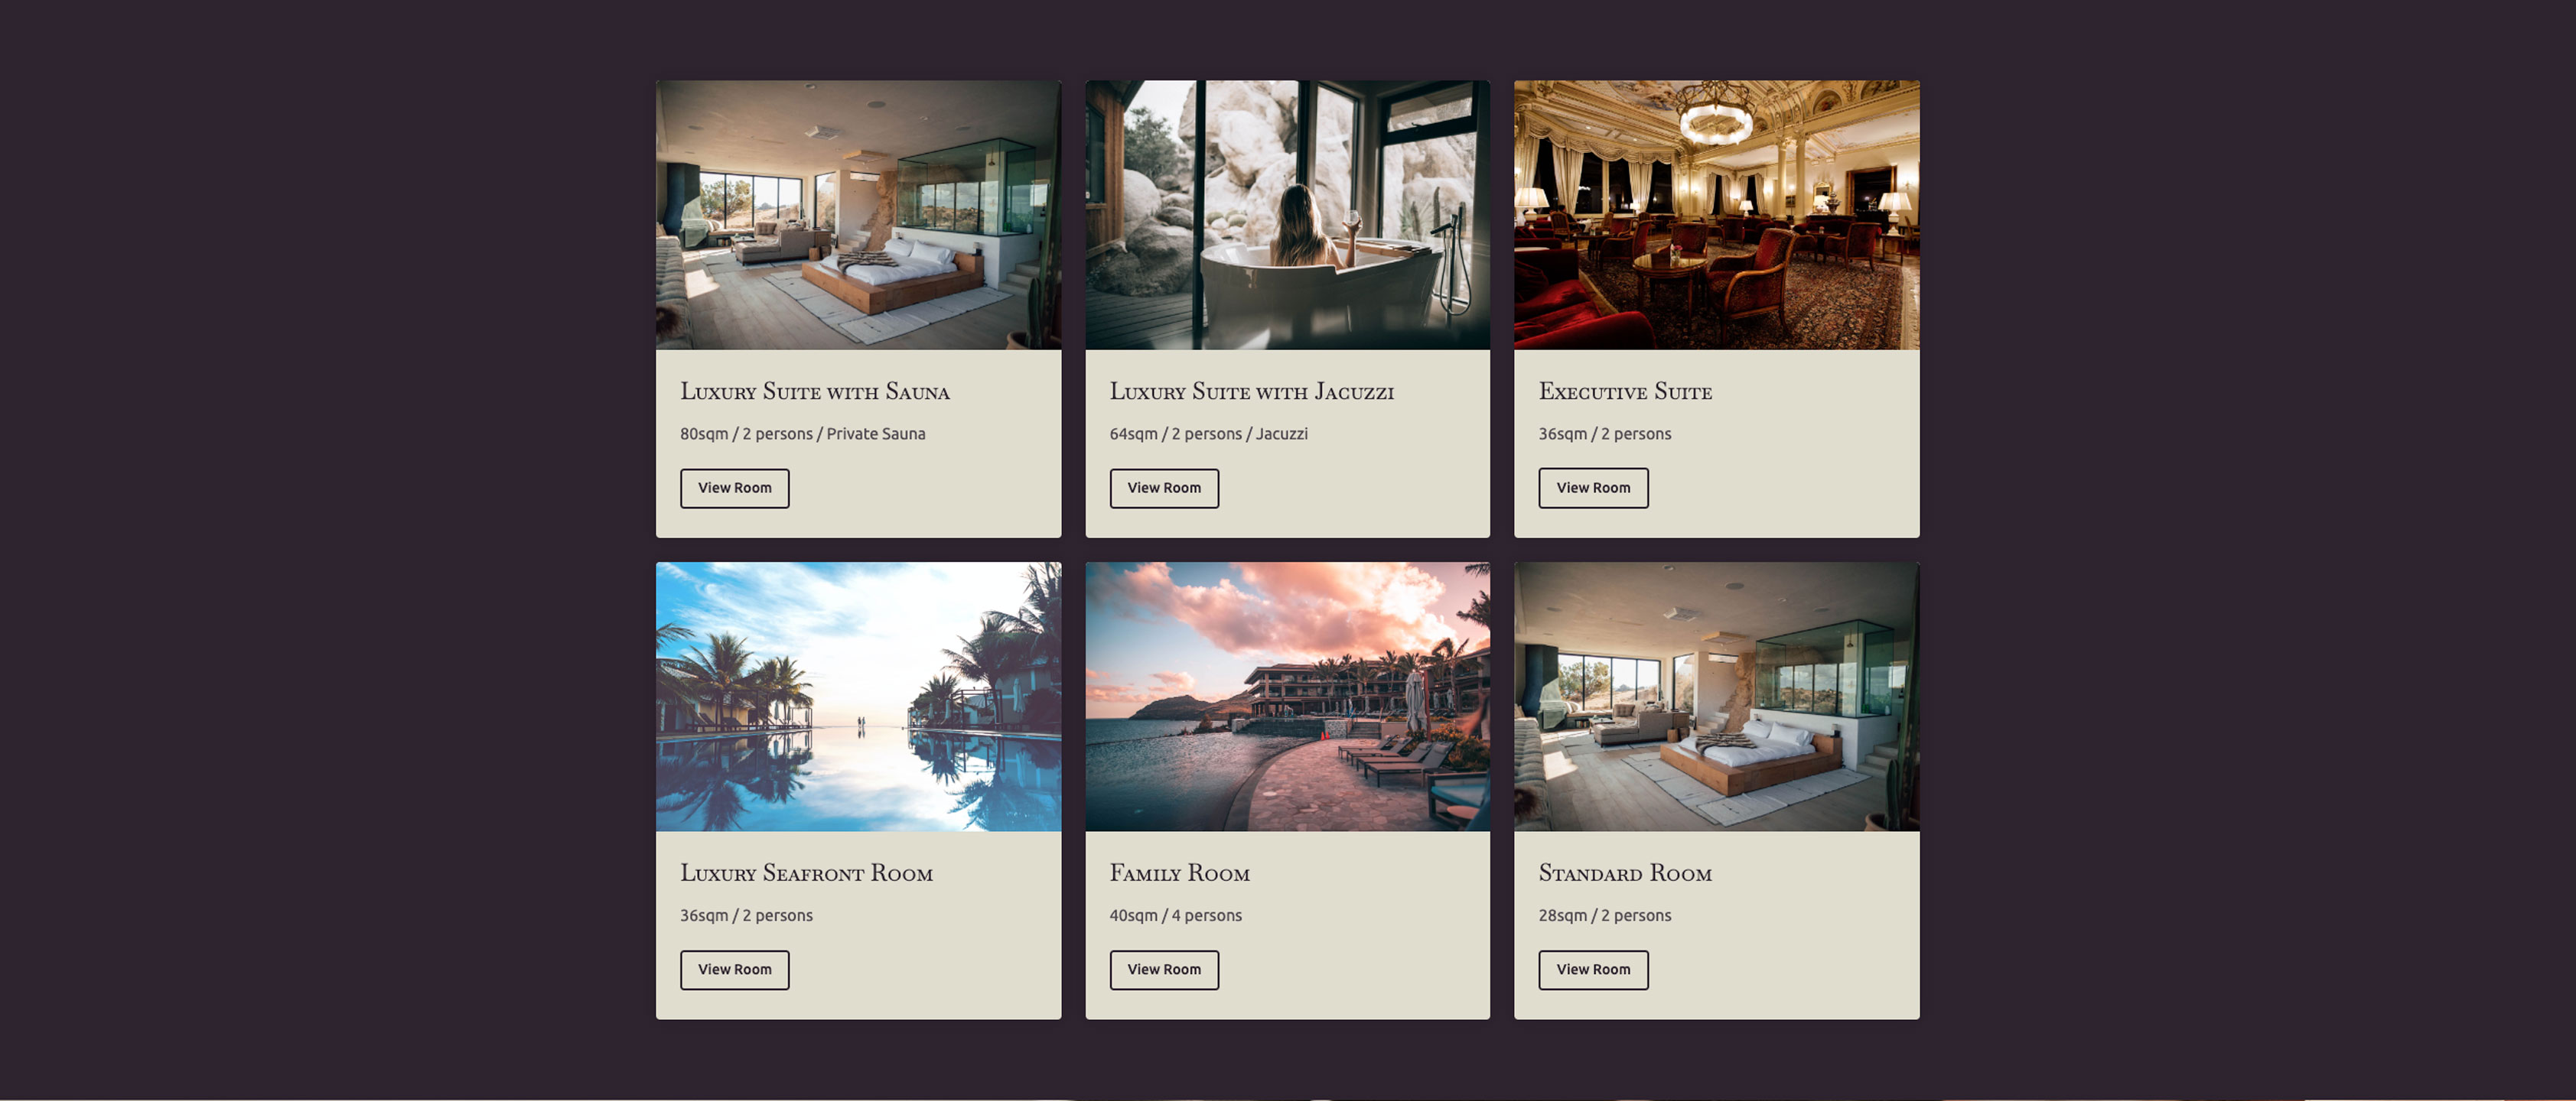The height and width of the screenshot is (1101, 2576).
Task: Click View Room under Luxury Suite with Jacuzzi
Action: 1163,488
